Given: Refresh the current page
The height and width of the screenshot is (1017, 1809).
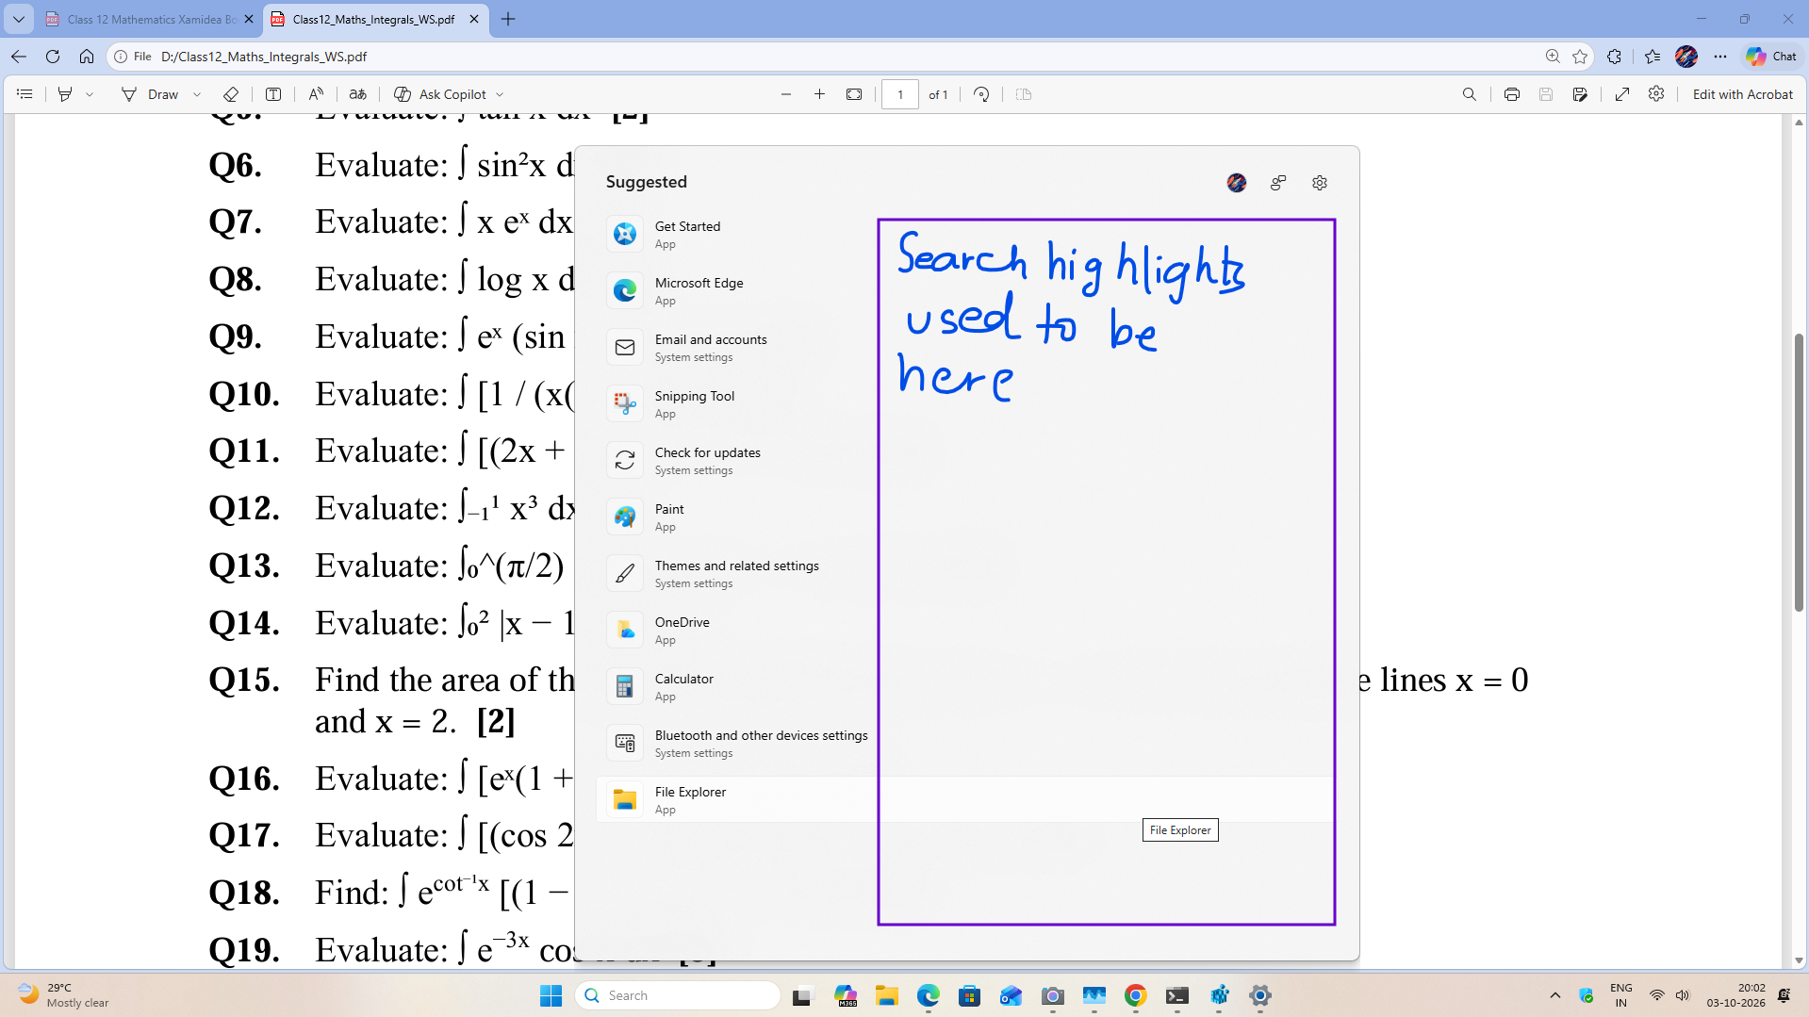Looking at the screenshot, I should (53, 57).
